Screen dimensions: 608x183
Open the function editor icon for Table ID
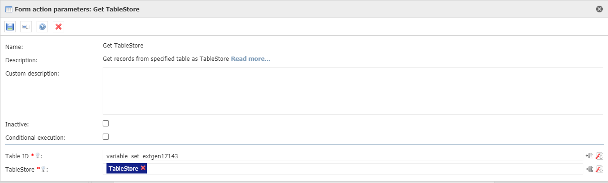coord(599,155)
